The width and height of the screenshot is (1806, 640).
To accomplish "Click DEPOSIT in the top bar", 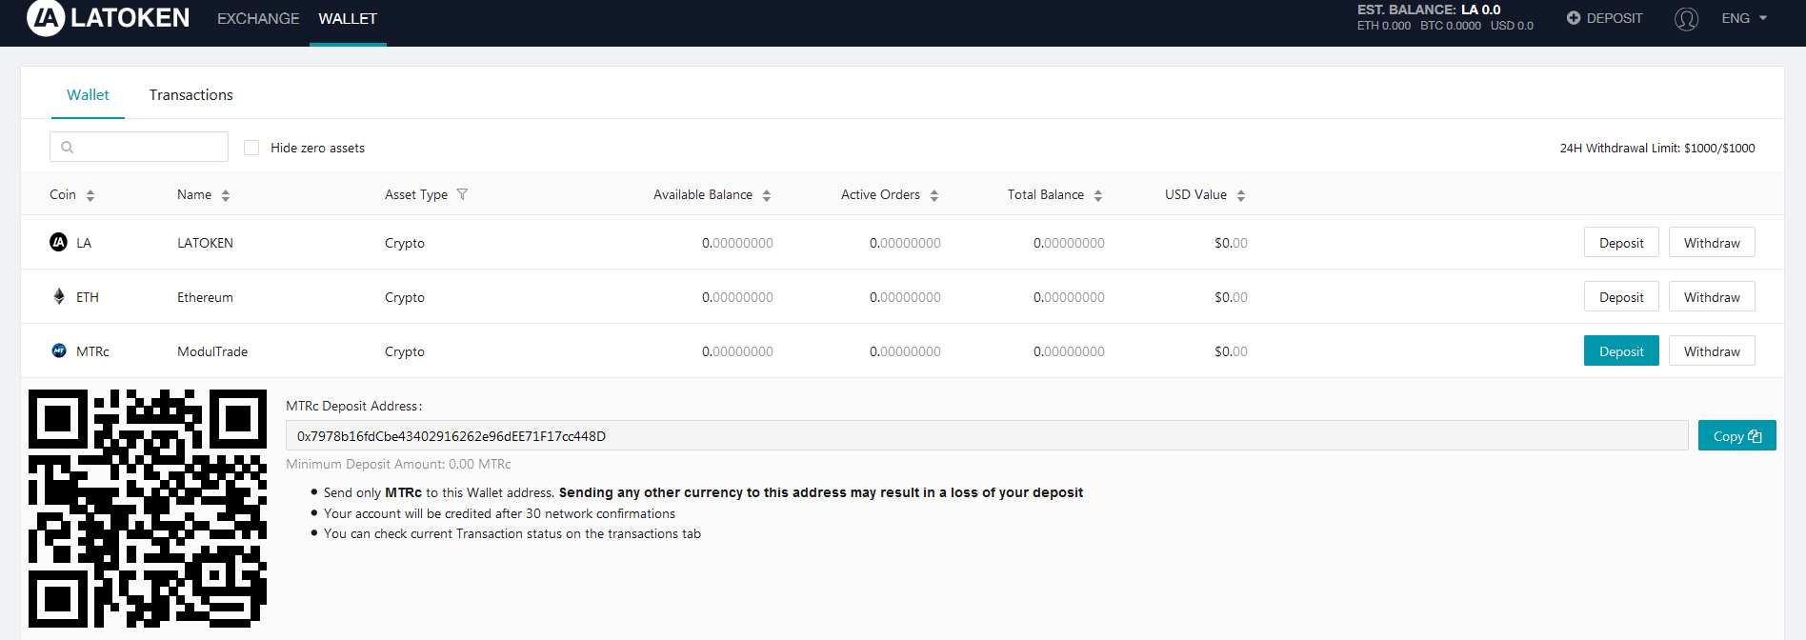I will point(1605,18).
